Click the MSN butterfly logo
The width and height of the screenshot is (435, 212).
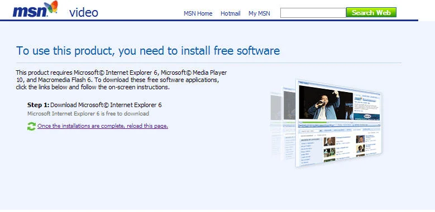point(35,9)
